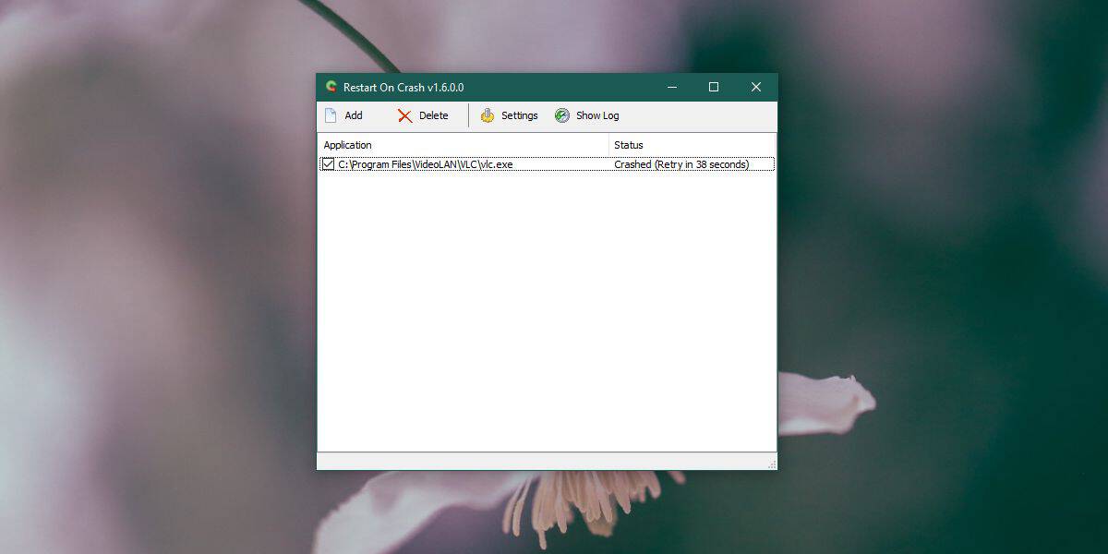Minimize the Restart On Crash window

(671, 87)
